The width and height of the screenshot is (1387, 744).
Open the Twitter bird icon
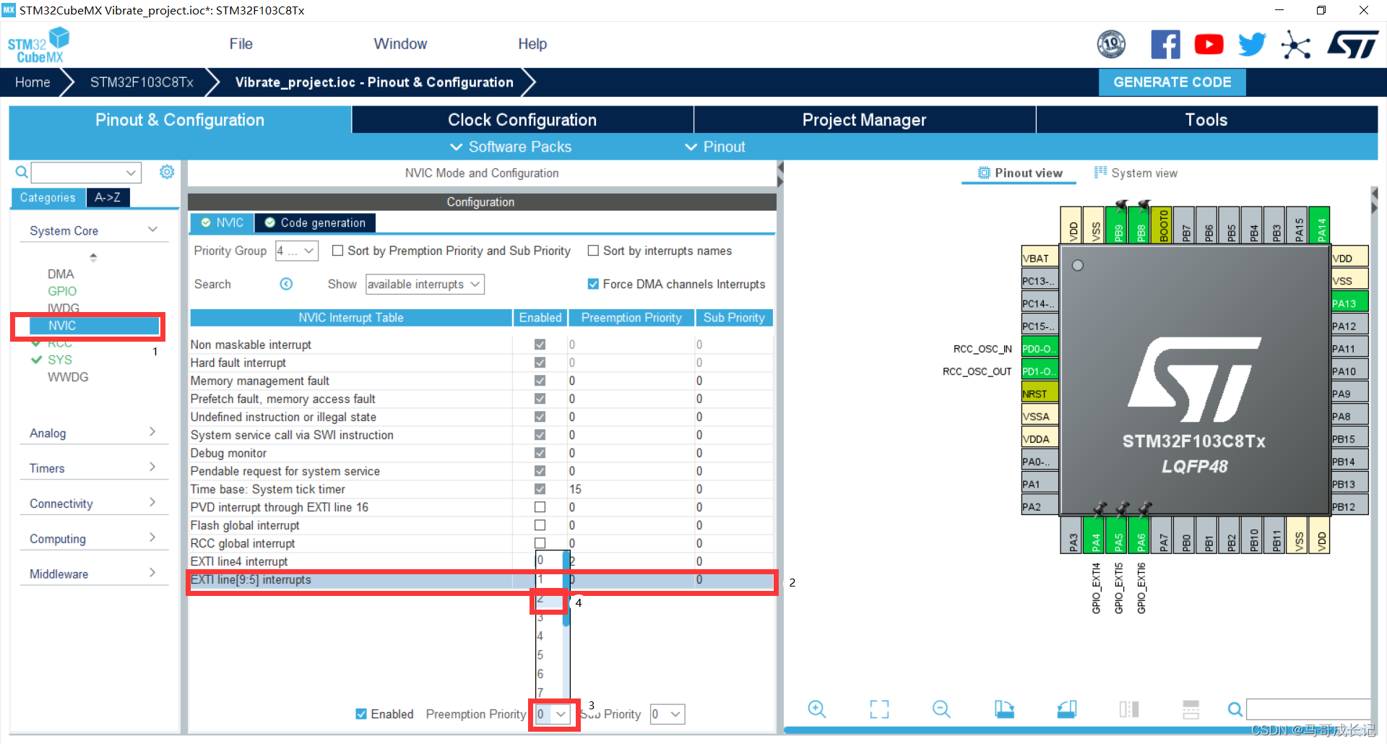point(1252,45)
